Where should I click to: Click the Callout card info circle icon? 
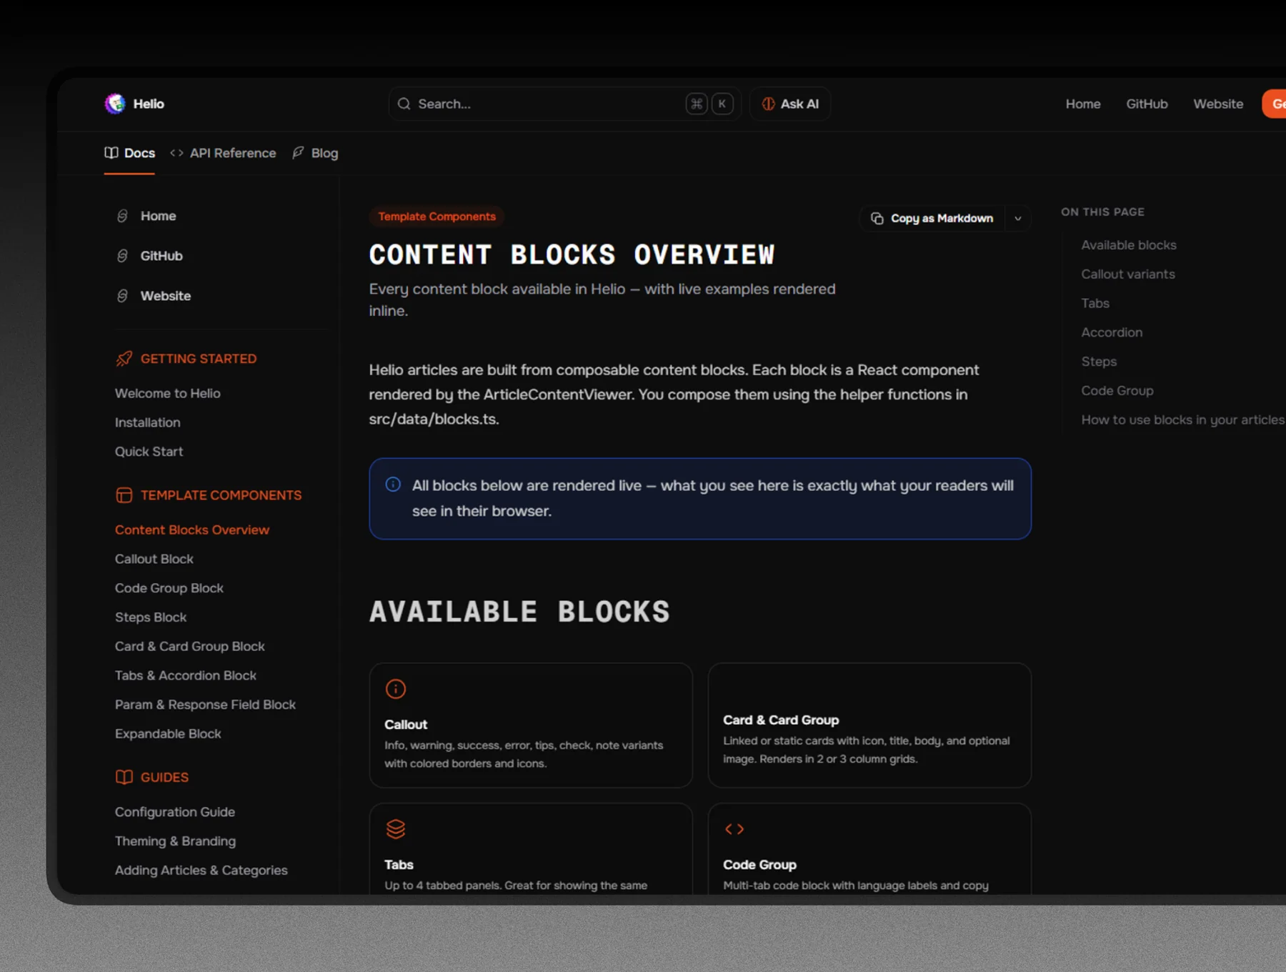[x=396, y=689]
